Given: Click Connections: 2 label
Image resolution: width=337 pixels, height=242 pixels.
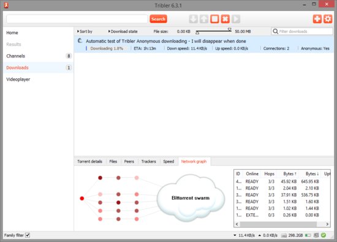Looking at the screenshot, I should click(x=276, y=48).
